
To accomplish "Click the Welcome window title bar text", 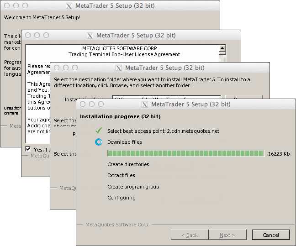I will tap(115, 5).
